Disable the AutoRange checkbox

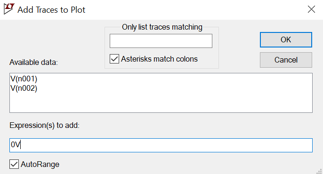coord(14,164)
